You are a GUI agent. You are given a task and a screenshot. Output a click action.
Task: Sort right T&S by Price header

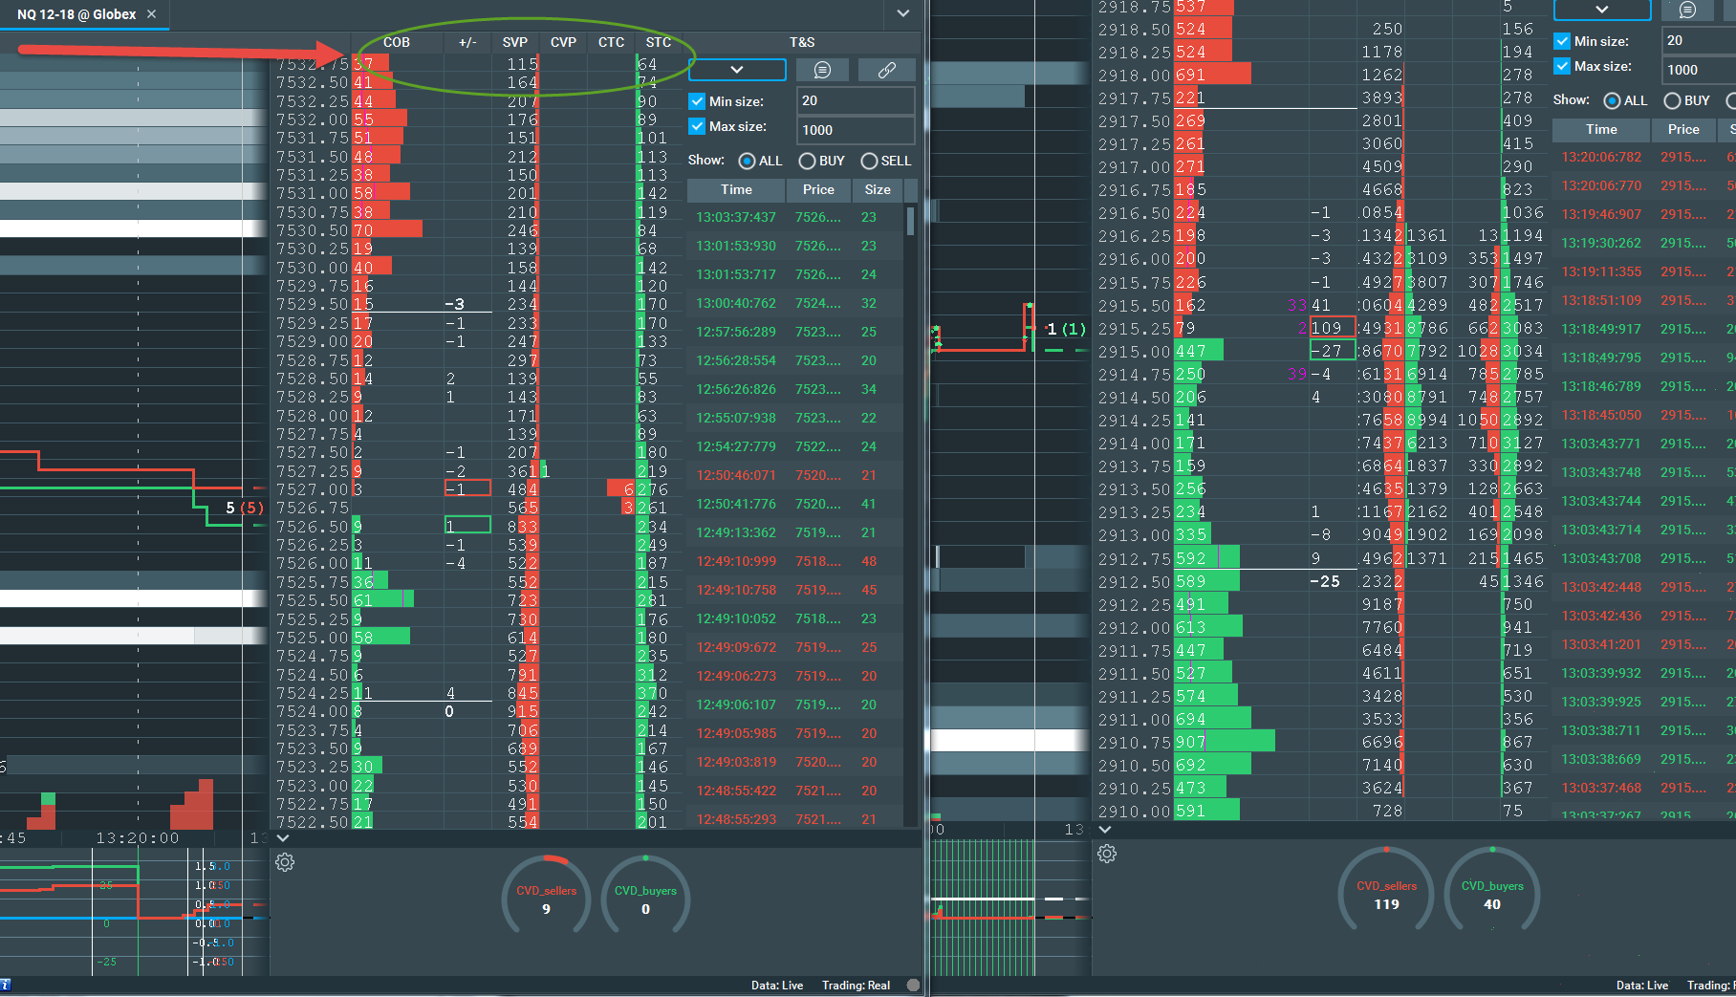pyautogui.click(x=1683, y=129)
